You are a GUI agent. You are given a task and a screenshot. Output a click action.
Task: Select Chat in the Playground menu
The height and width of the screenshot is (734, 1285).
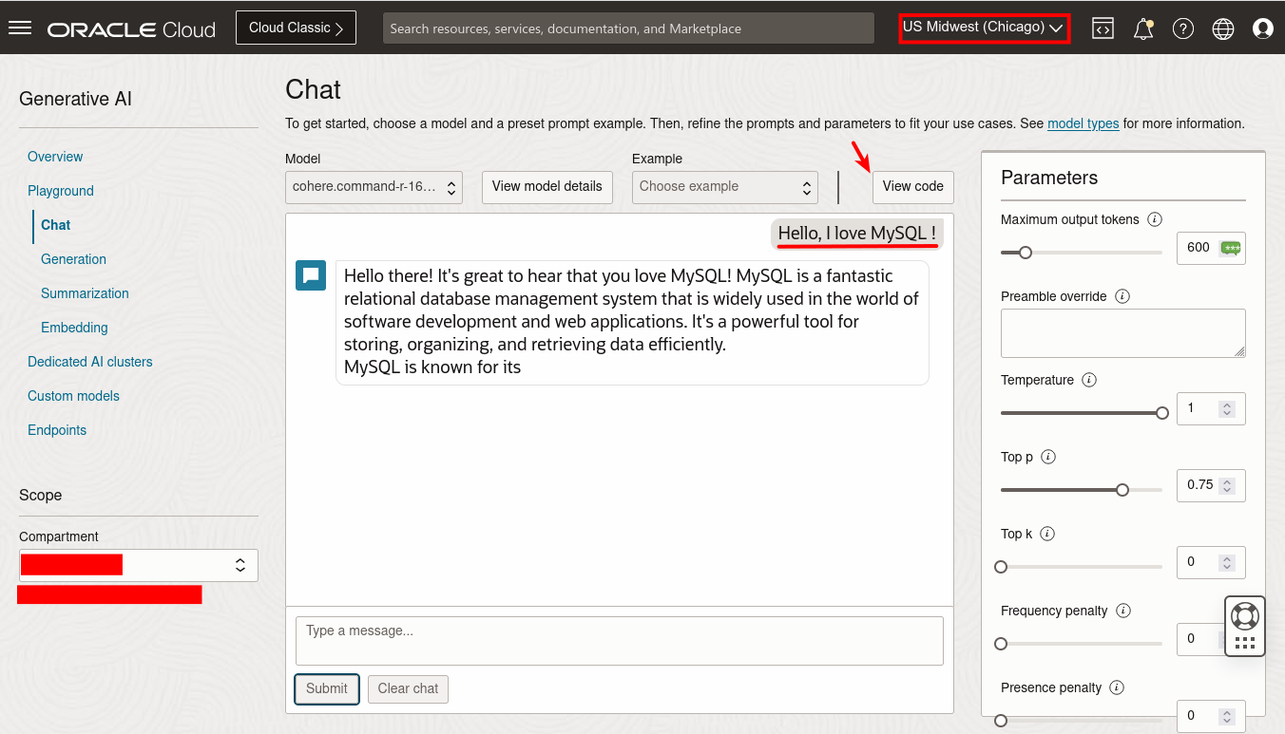coord(56,225)
